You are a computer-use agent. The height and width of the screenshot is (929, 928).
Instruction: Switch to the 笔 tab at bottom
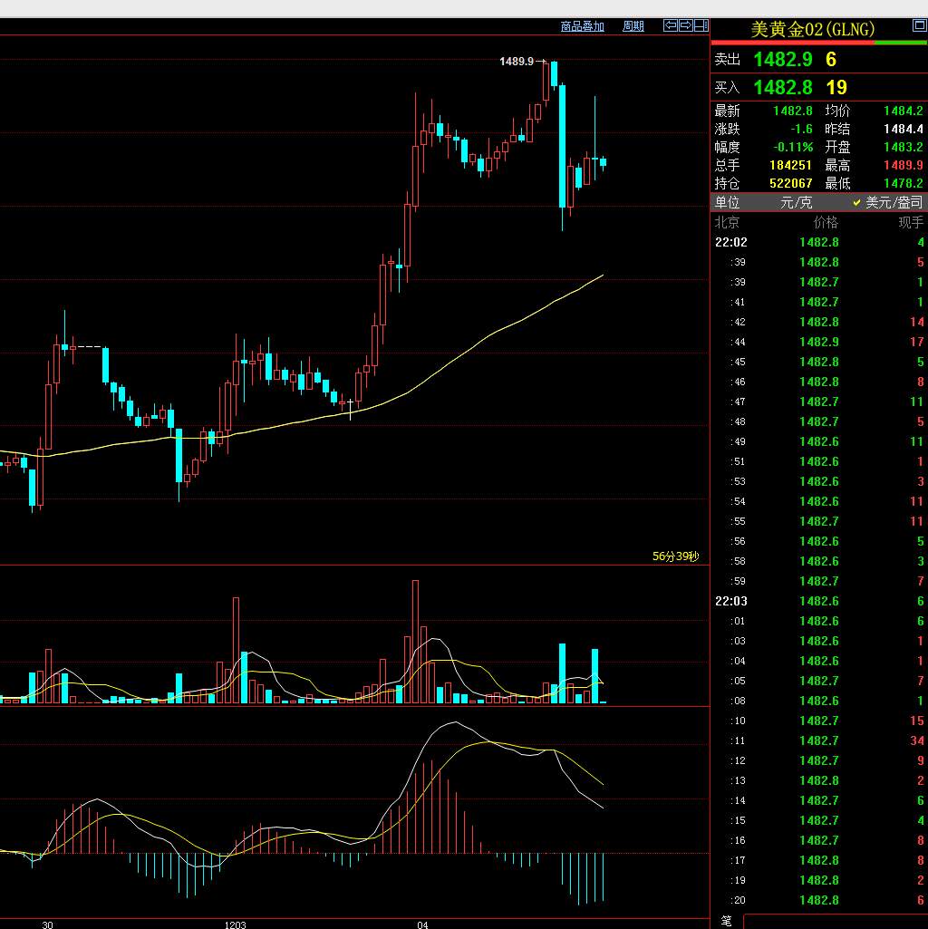(x=726, y=922)
